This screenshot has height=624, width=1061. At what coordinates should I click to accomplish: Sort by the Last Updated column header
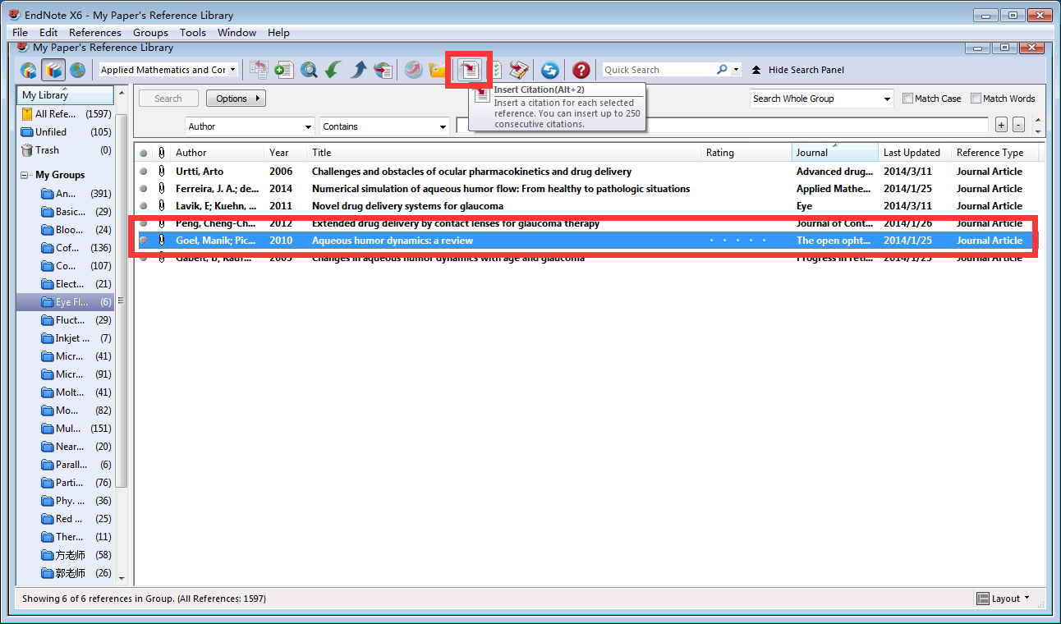(x=915, y=153)
